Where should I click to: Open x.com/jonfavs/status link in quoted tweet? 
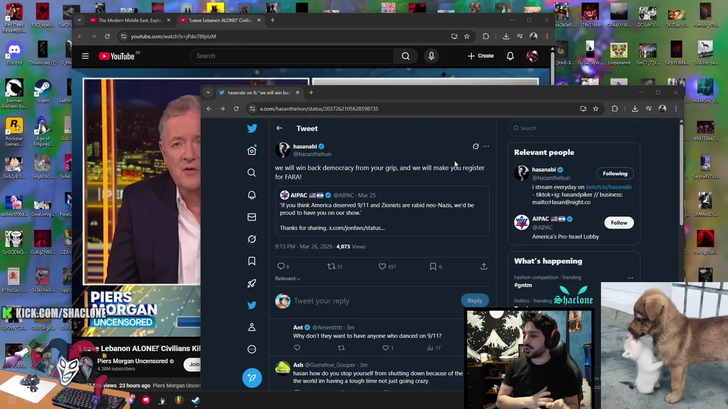[357, 228]
